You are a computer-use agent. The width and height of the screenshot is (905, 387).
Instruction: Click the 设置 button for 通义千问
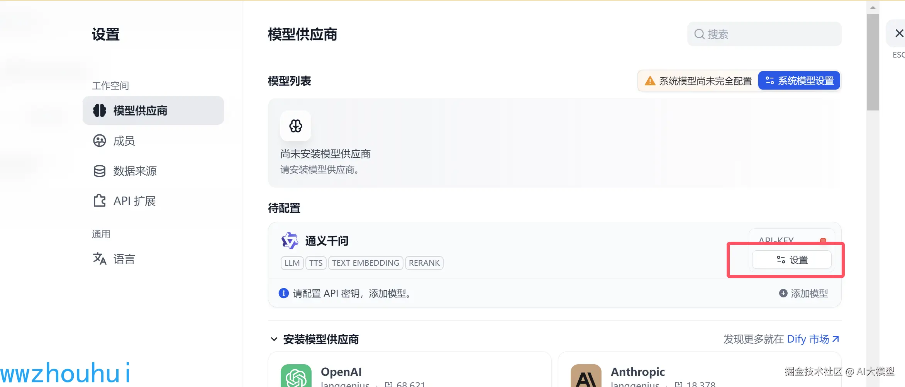pyautogui.click(x=791, y=260)
